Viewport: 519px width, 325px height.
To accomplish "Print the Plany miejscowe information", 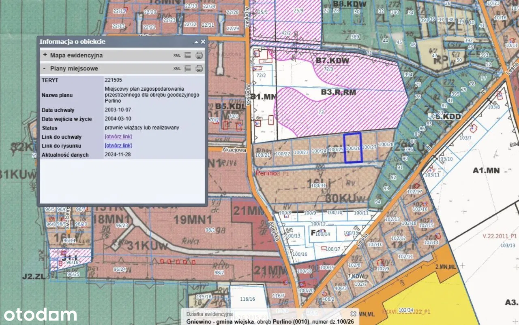I will 199,68.
